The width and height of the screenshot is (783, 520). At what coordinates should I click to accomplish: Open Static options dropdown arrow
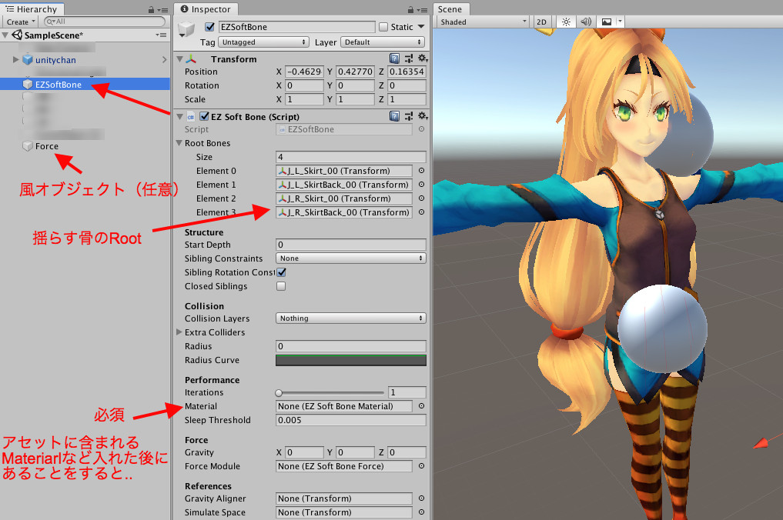click(421, 27)
